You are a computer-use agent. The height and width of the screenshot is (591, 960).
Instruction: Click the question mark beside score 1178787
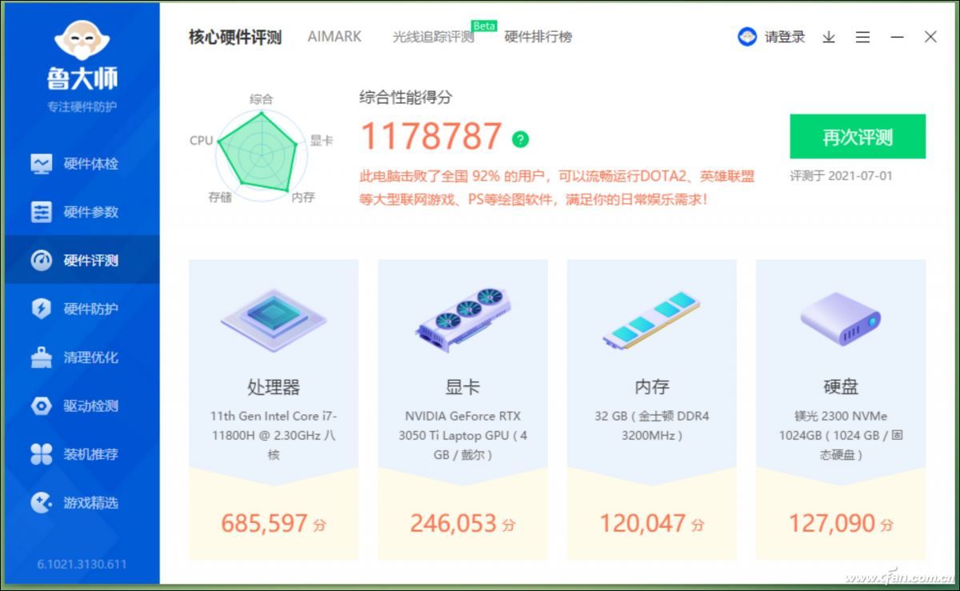519,139
